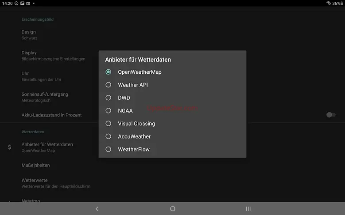Pick NOAA from the provider list
345x215 pixels.
click(x=109, y=110)
